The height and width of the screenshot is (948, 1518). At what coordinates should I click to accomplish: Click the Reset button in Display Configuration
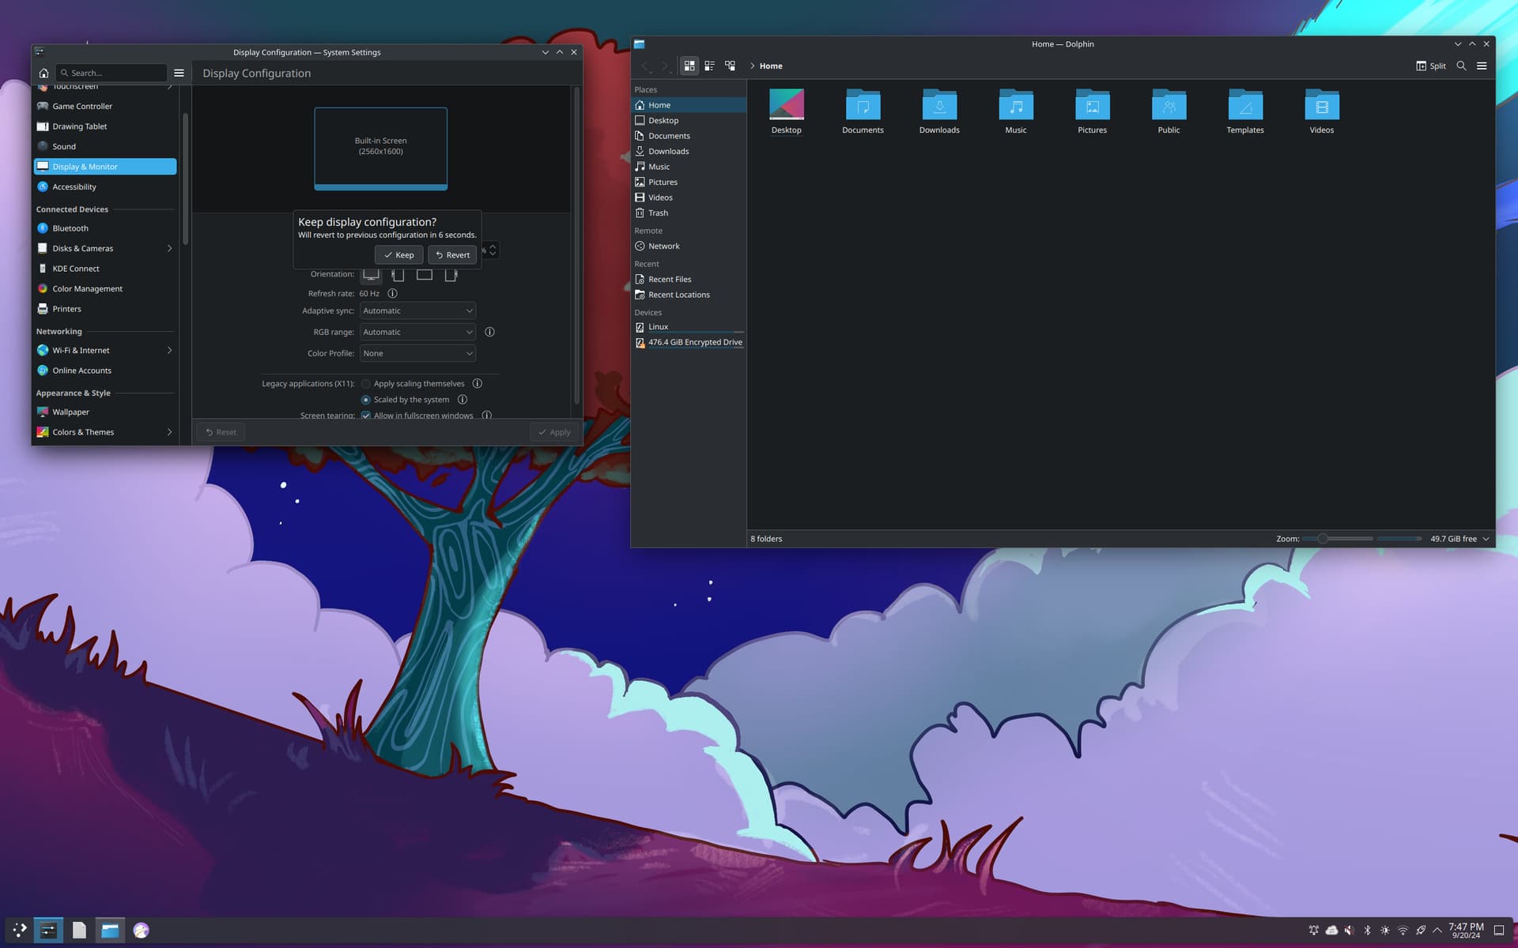221,432
